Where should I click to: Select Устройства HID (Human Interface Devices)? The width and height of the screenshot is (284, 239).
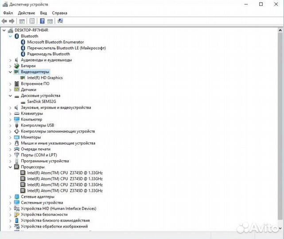[x=58, y=208]
